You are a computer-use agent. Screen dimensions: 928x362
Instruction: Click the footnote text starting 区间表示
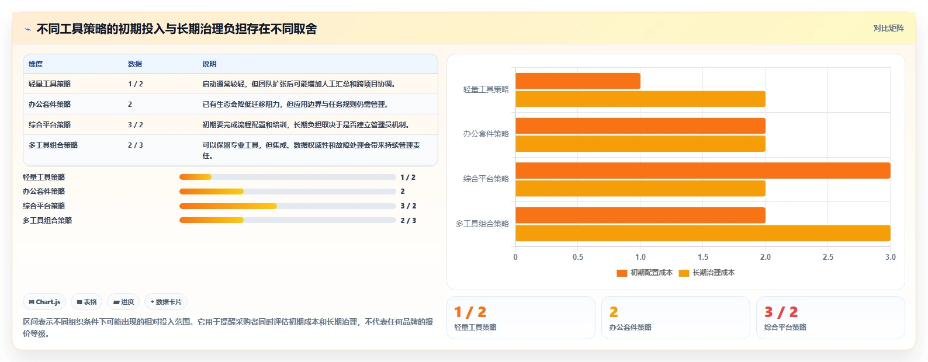tap(228, 328)
